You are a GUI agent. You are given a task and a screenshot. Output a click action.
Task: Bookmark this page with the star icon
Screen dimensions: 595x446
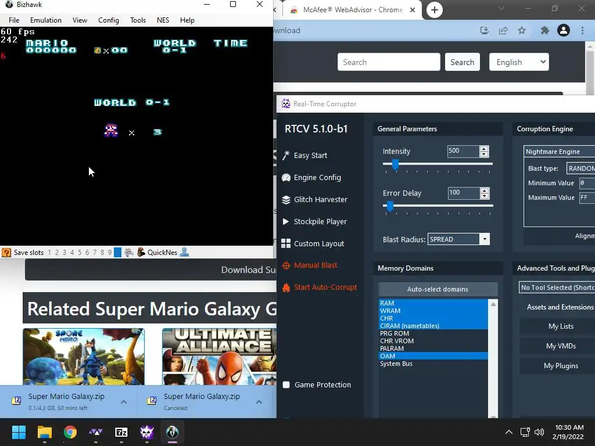tap(522, 30)
